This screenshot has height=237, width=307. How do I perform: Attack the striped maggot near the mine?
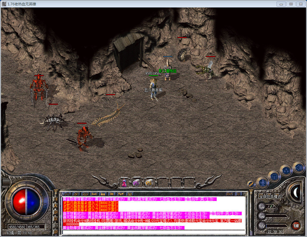pos(182,54)
